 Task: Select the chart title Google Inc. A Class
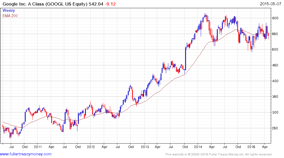(x=23, y=4)
